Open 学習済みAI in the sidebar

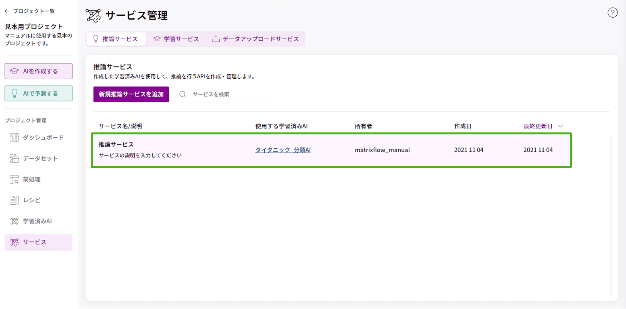tap(38, 221)
